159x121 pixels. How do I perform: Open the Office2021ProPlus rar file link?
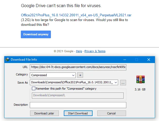(x=76, y=15)
